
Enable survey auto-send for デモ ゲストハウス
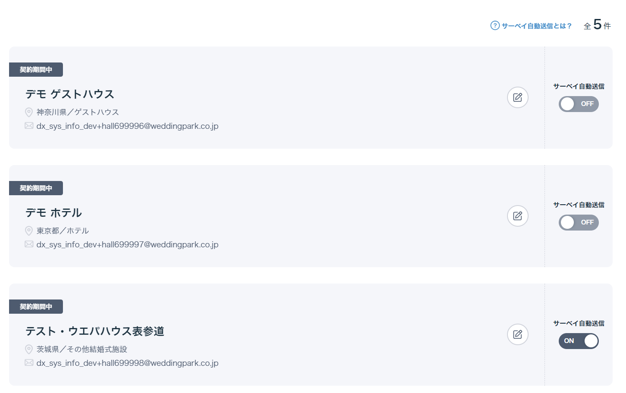pos(579,104)
